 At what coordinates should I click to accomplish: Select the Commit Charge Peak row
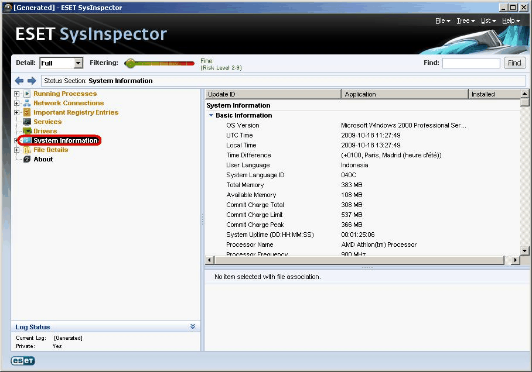[x=363, y=225]
